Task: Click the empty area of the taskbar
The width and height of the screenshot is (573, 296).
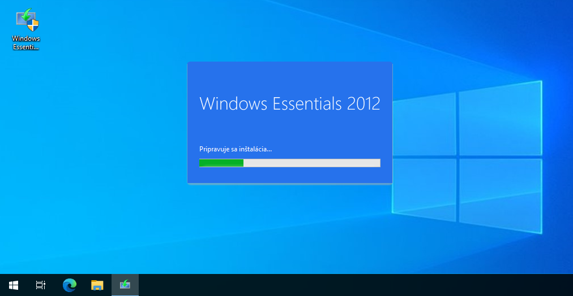Action: coord(340,285)
